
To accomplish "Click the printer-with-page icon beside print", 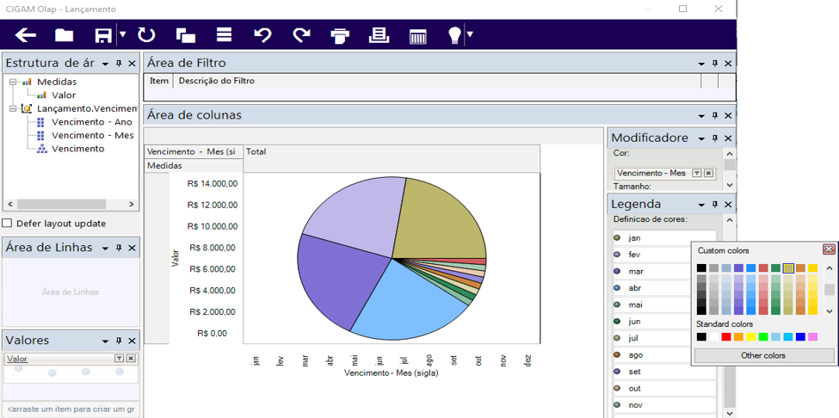I will click(x=379, y=35).
